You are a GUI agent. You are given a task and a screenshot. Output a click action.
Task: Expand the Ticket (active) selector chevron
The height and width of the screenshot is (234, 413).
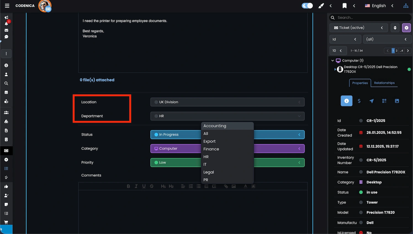(x=382, y=28)
